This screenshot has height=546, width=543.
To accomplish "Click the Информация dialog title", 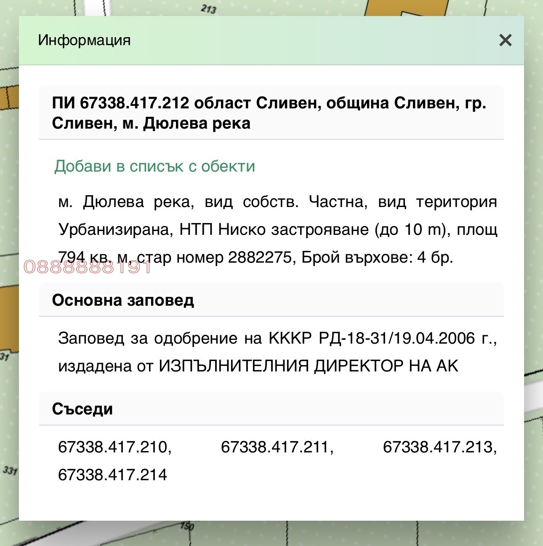I will coord(83,40).
